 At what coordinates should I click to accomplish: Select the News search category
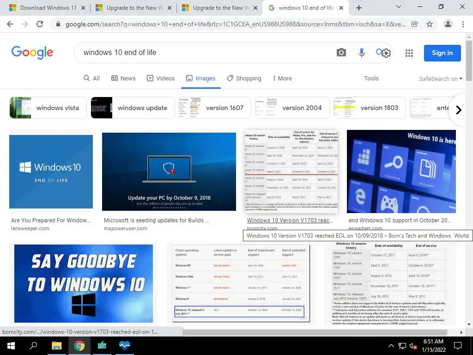click(123, 78)
